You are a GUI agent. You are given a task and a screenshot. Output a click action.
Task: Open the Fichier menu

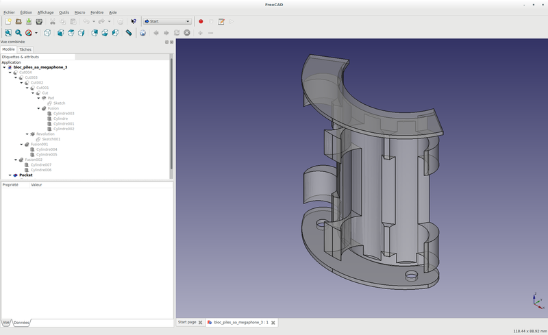click(9, 12)
